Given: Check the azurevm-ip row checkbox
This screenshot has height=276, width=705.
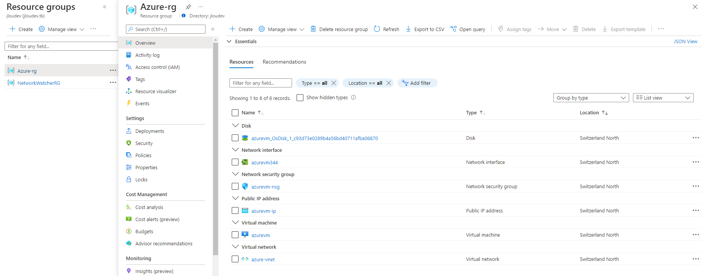Looking at the screenshot, I should point(235,211).
